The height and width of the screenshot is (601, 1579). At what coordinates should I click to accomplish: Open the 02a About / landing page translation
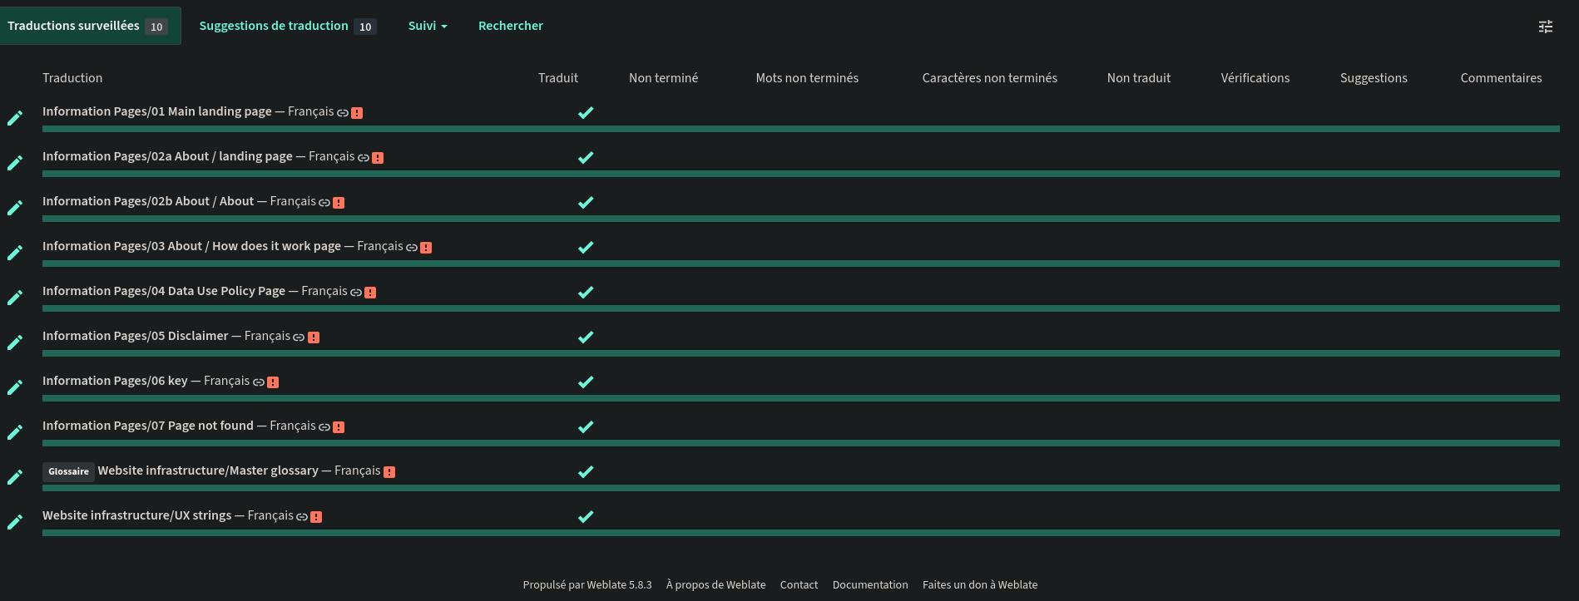(x=167, y=156)
